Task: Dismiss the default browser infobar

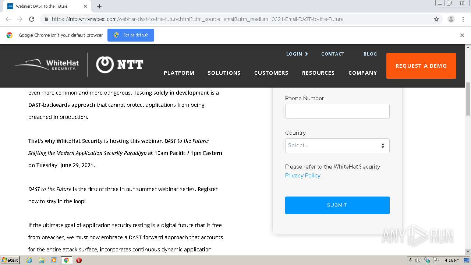Action: pyautogui.click(x=462, y=35)
